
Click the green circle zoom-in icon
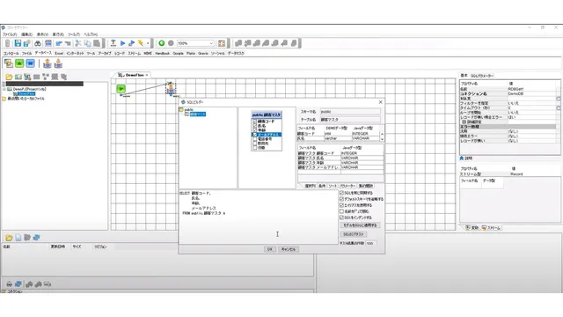click(x=162, y=43)
